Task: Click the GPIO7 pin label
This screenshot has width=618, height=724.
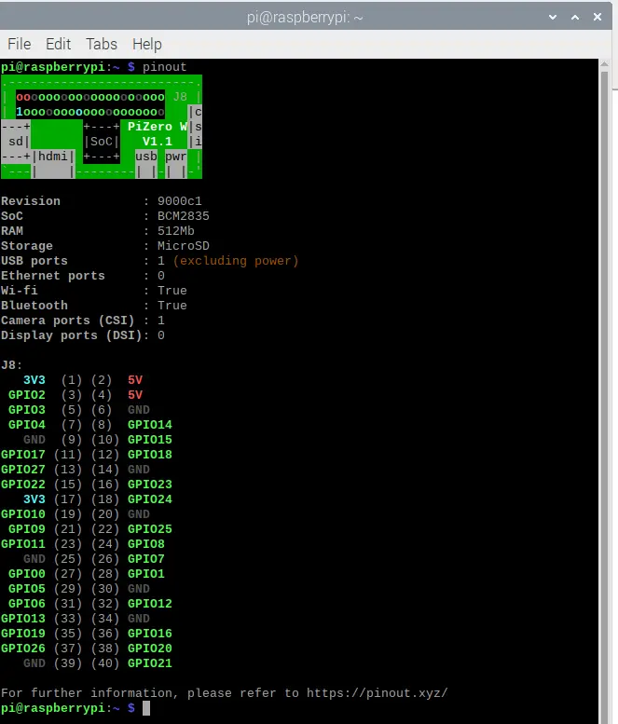Action: tap(146, 559)
